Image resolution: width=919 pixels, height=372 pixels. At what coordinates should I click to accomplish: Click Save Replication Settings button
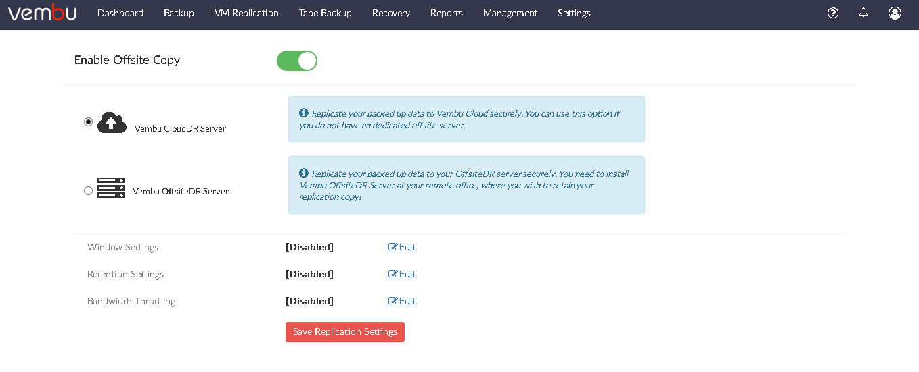point(345,332)
